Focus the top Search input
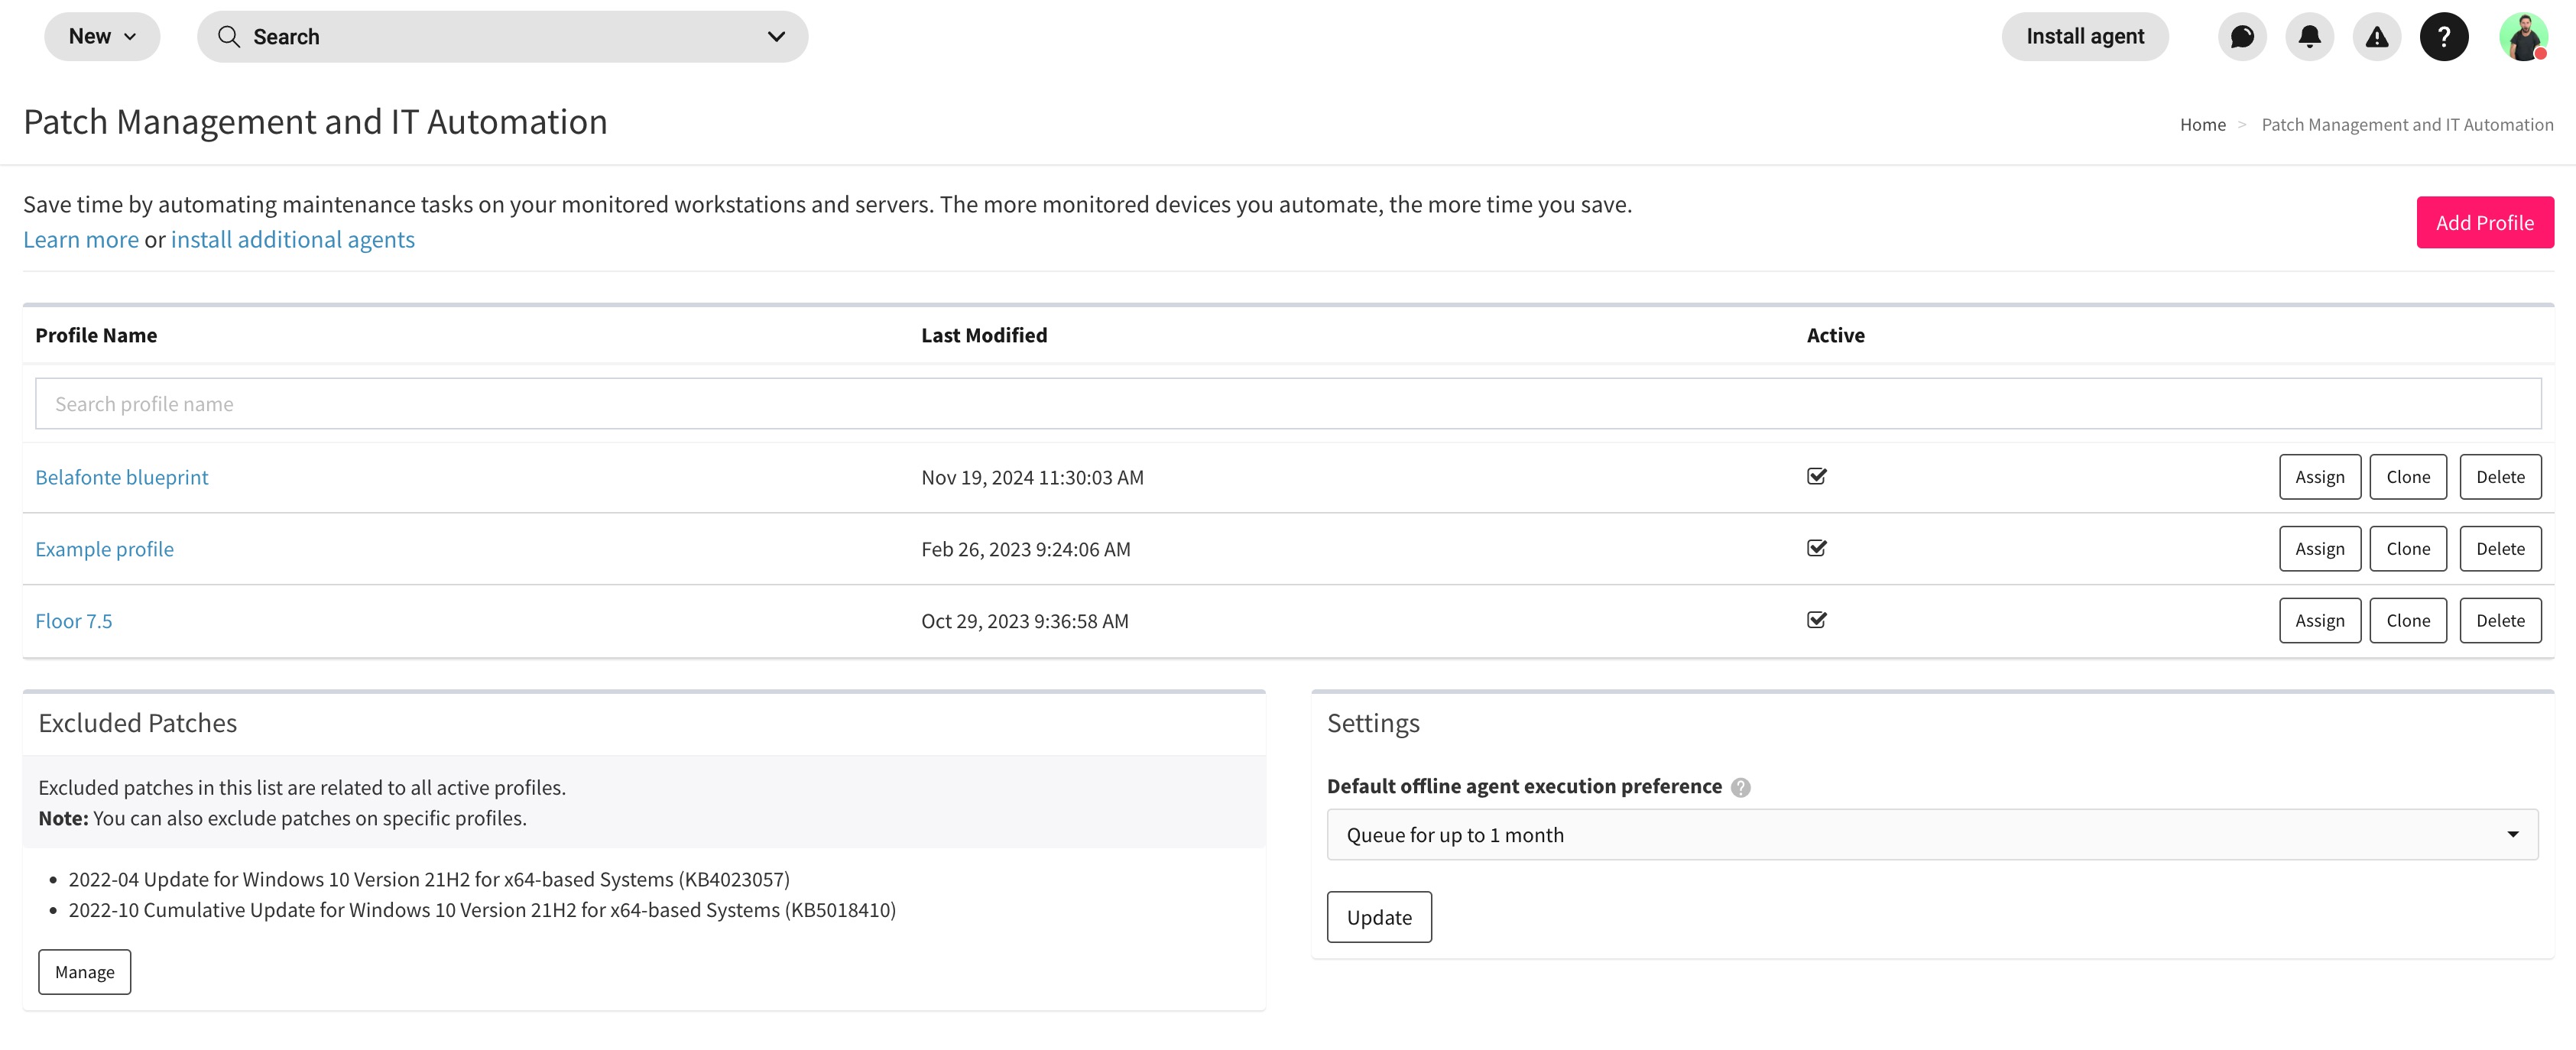This screenshot has height=1050, width=2576. (x=502, y=37)
